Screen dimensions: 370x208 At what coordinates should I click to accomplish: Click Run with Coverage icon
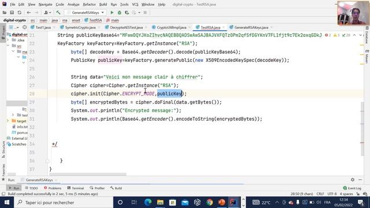pos(127,13)
